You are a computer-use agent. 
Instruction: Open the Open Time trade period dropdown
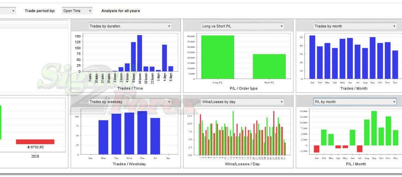[77, 11]
